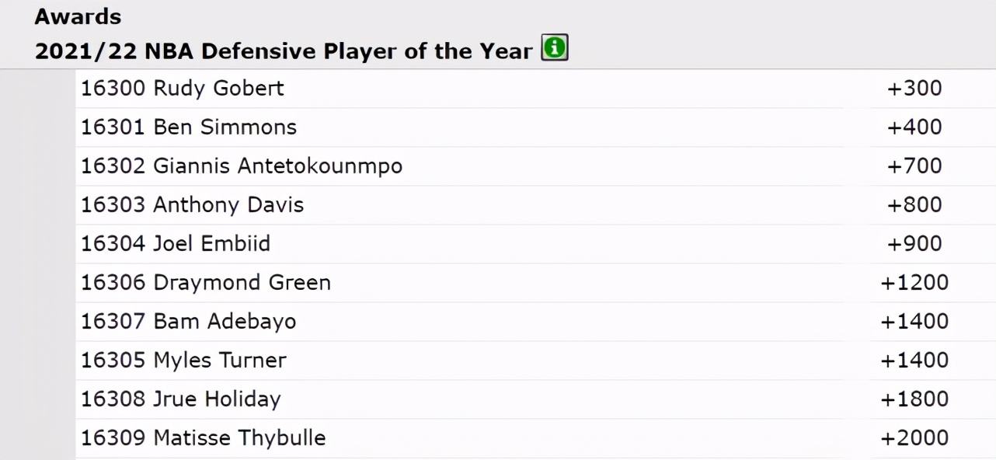The width and height of the screenshot is (996, 460).
Task: Click the 16302 Giannis Antetokounmpo label
Action: (242, 166)
